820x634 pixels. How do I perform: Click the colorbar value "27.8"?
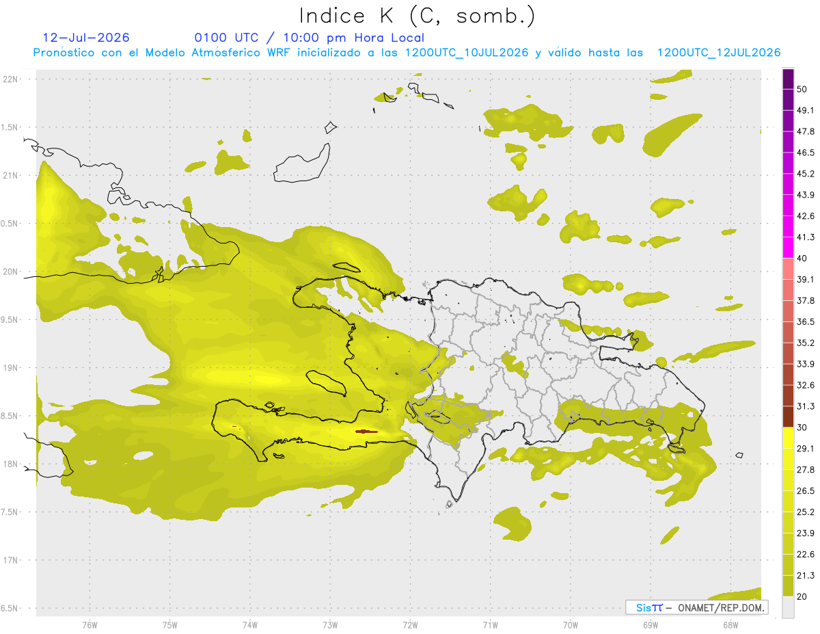click(806, 470)
